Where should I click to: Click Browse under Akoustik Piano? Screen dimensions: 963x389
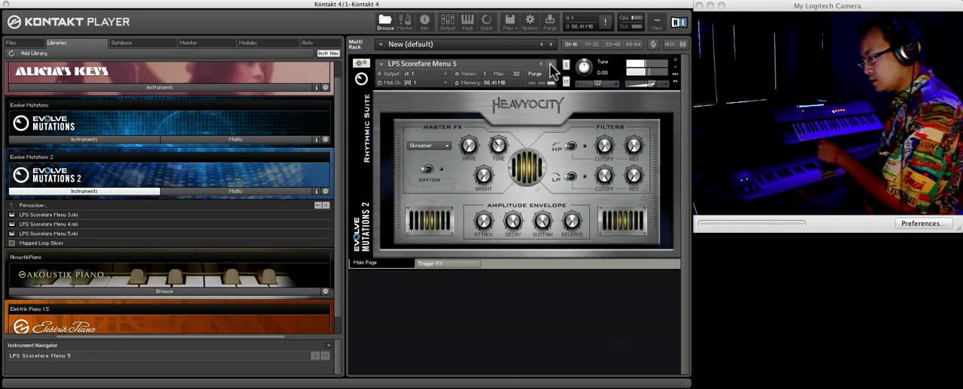[x=164, y=291]
